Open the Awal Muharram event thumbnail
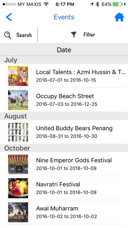 [18, 212]
